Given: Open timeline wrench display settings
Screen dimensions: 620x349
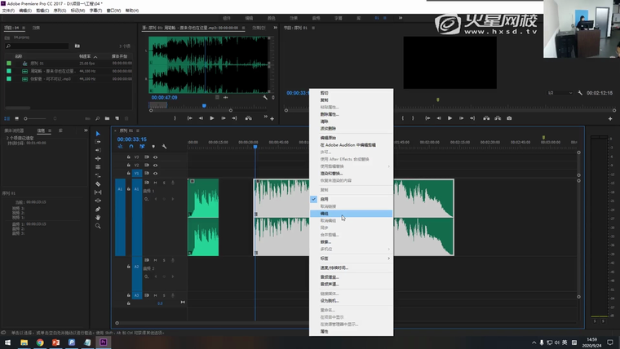Looking at the screenshot, I should click(x=164, y=147).
